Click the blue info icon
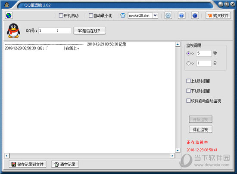The width and height of the screenshot is (237, 174). pyautogui.click(x=195, y=15)
